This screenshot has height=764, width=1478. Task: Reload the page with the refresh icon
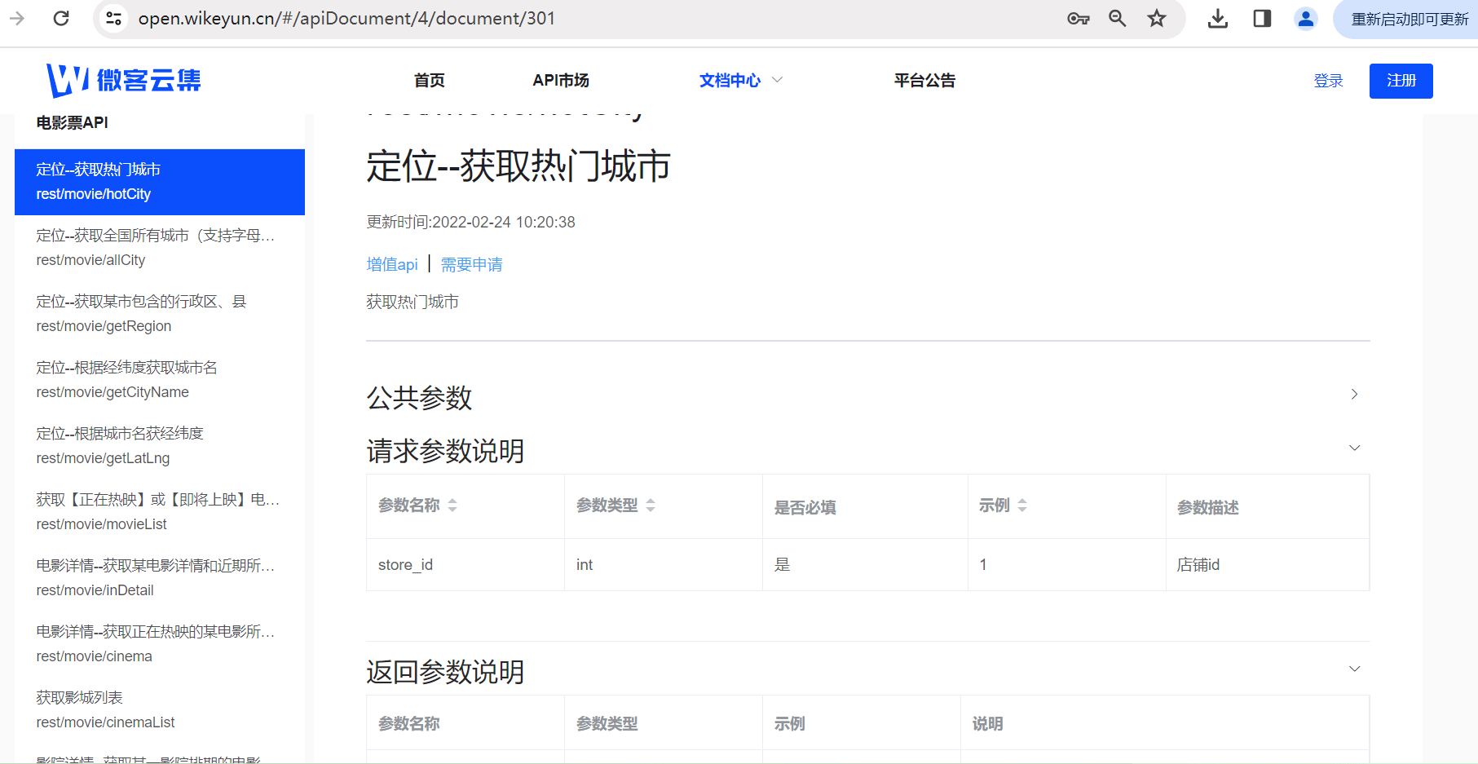point(61,18)
